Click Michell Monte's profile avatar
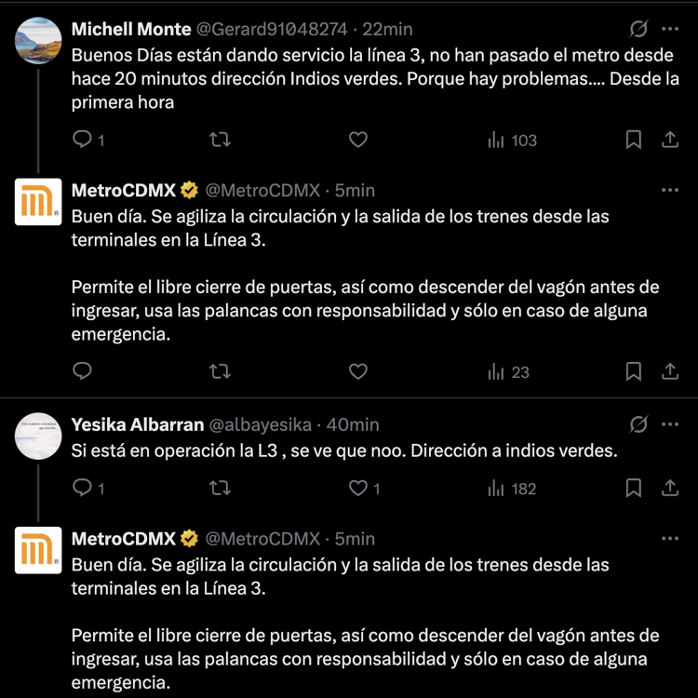 (x=39, y=39)
